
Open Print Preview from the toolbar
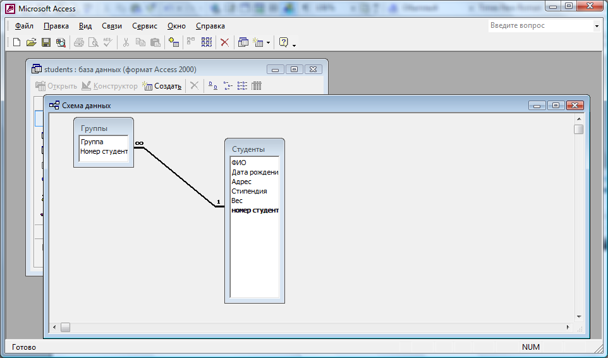coord(94,42)
